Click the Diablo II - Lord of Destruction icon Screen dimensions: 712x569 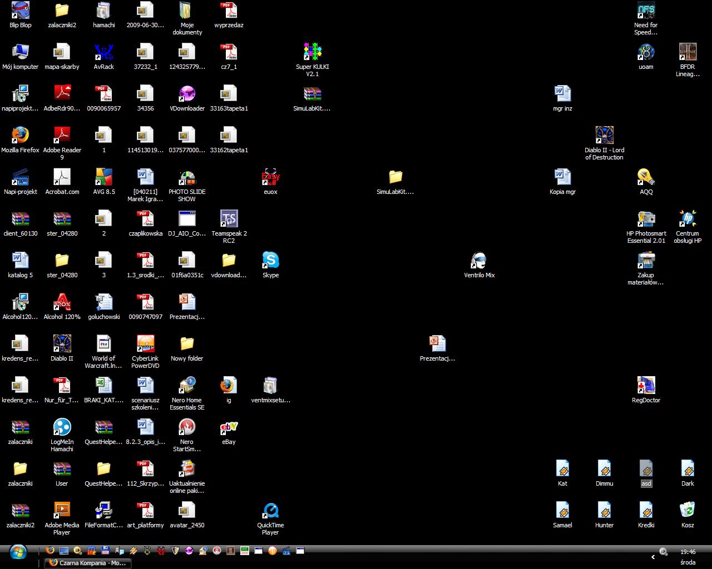604,136
